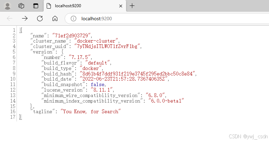Screen dimensions: 269x141
Task: Click the "build_snapshot" key
Action: point(63,84)
